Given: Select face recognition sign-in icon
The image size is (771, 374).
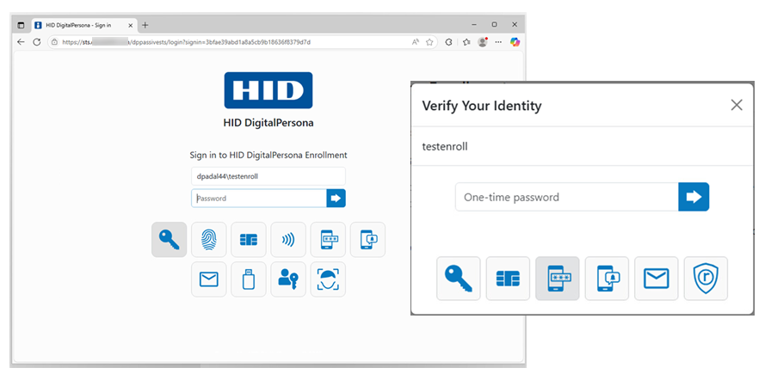Looking at the screenshot, I should point(328,279).
